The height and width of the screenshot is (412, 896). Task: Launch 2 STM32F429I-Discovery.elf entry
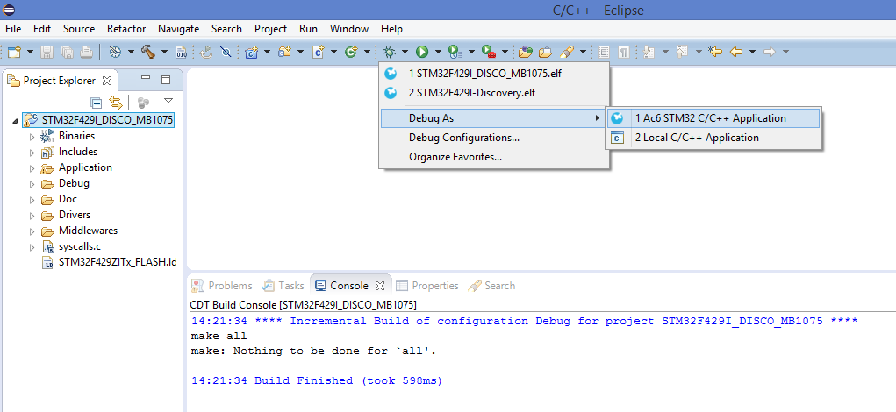pyautogui.click(x=494, y=92)
